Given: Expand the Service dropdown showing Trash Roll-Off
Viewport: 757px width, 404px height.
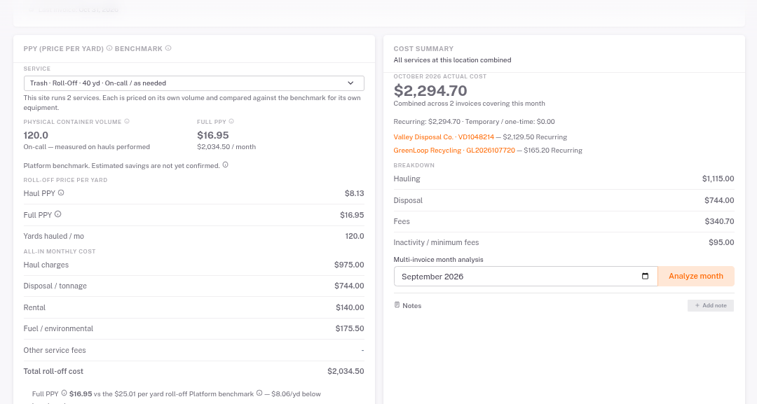Looking at the screenshot, I should [193, 83].
